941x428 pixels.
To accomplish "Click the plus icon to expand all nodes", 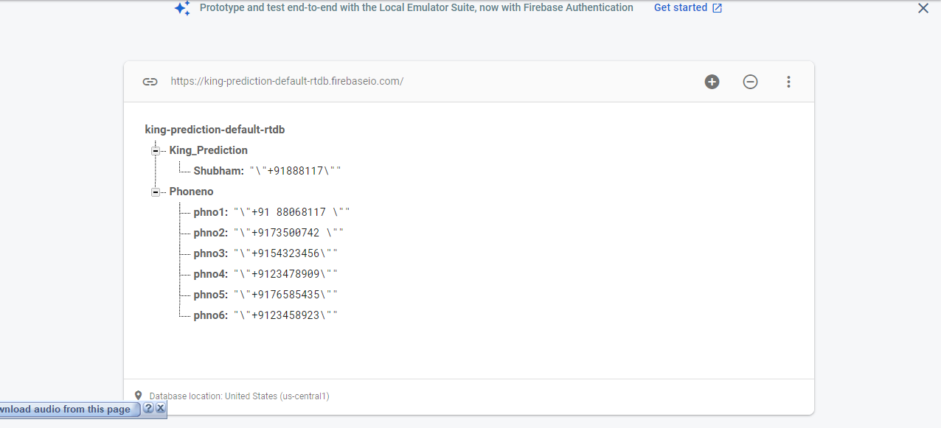I will pos(712,82).
